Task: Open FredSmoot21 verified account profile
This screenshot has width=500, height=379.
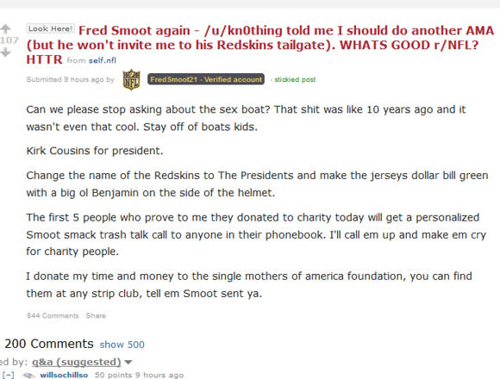Action: point(206,79)
